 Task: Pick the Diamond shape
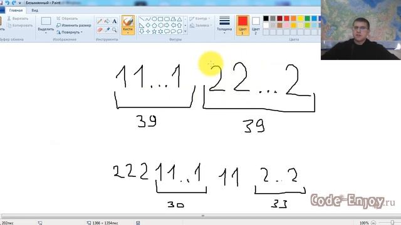[x=148, y=25]
